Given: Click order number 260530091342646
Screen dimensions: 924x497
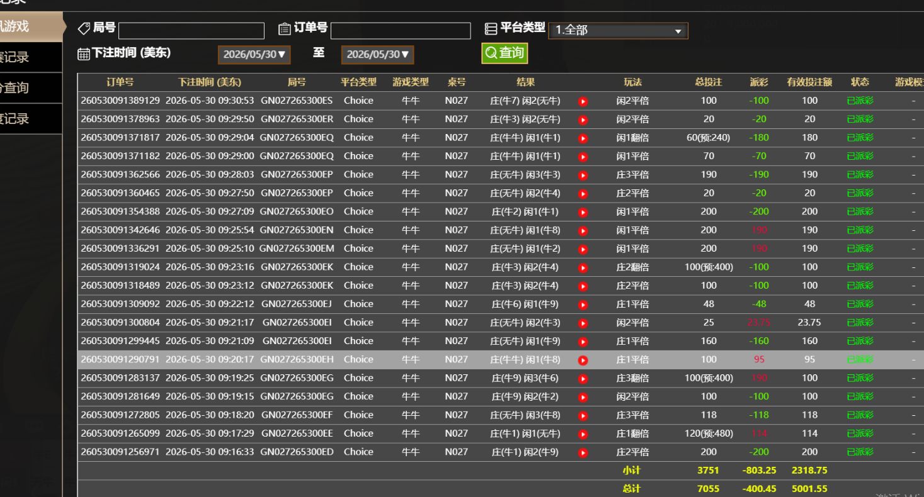Looking at the screenshot, I should click(120, 230).
